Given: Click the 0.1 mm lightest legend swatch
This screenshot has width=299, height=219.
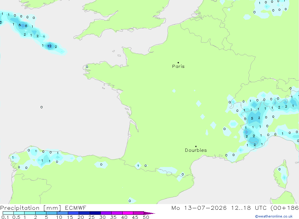Looking at the screenshot, I should pos(8,213).
